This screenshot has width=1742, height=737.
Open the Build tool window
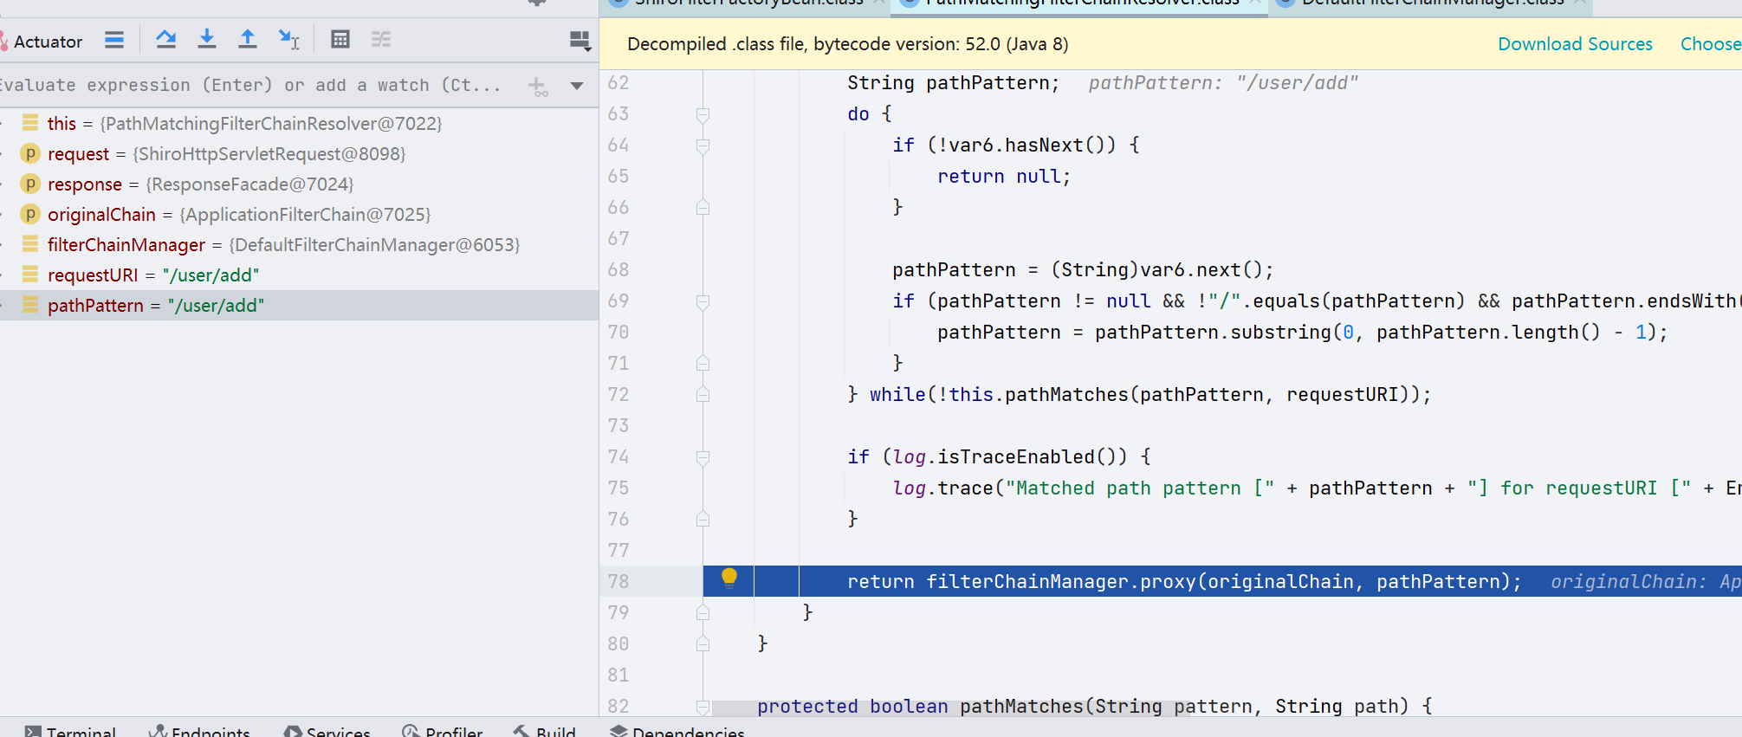pos(545,731)
